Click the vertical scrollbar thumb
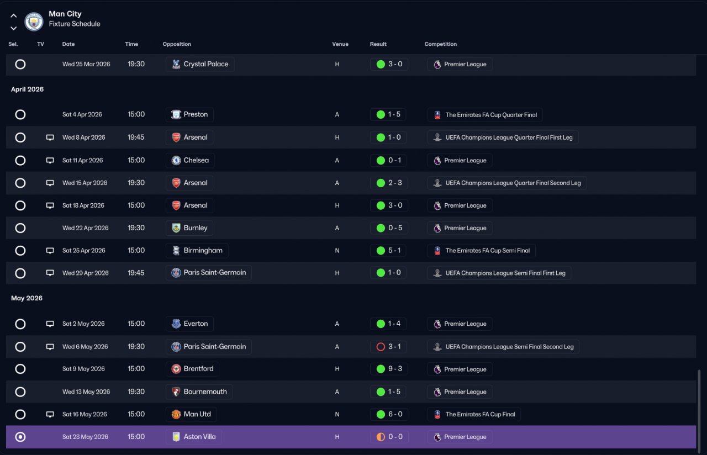The width and height of the screenshot is (707, 455). click(x=699, y=409)
